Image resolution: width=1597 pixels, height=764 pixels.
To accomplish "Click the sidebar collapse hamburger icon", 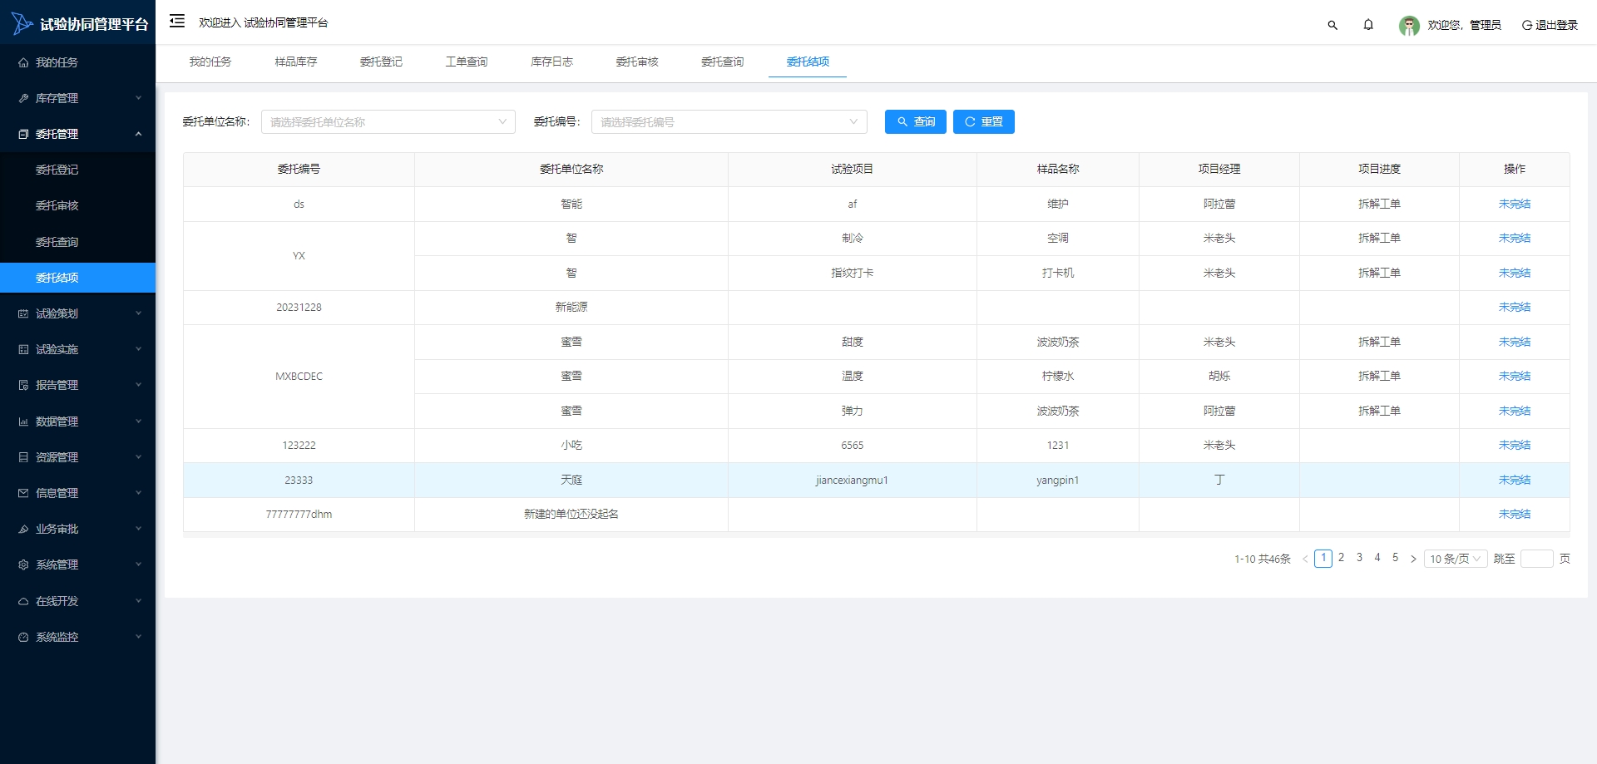I will [176, 22].
